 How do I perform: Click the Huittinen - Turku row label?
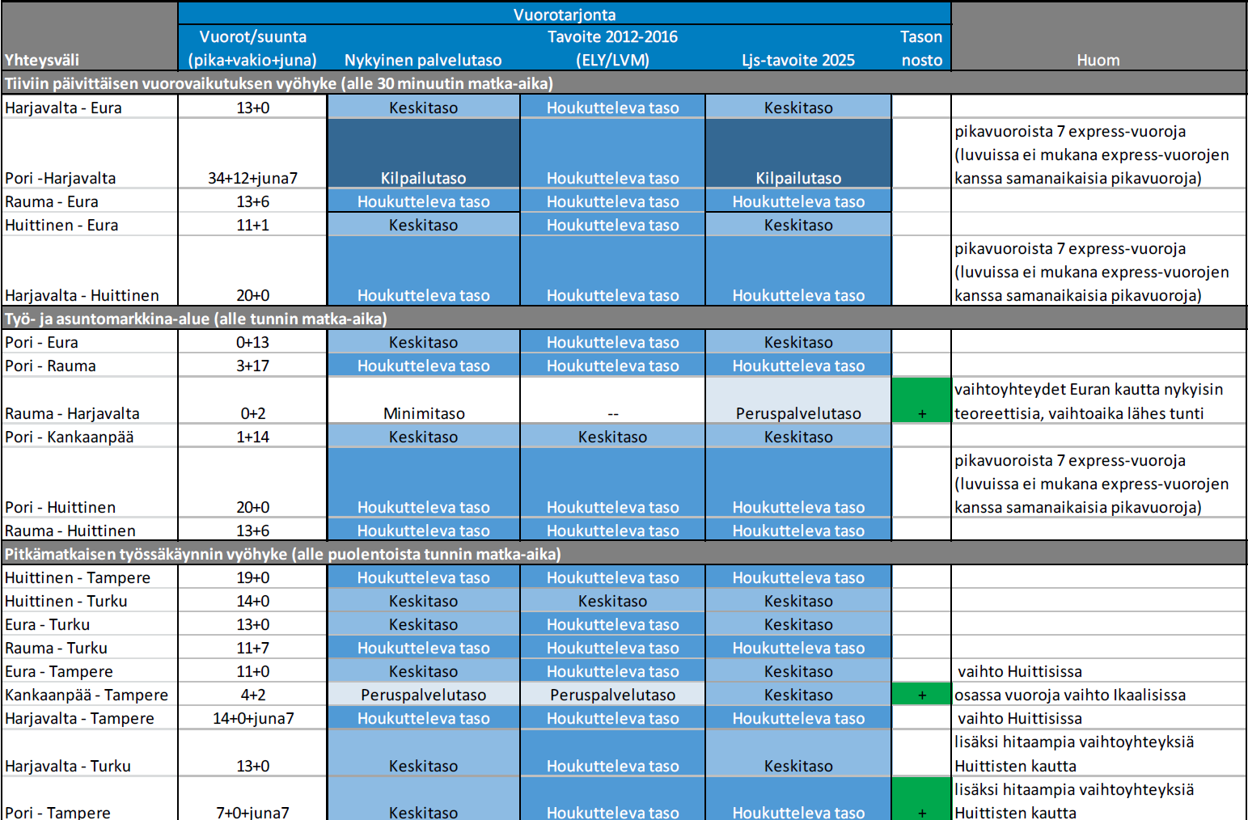point(66,601)
